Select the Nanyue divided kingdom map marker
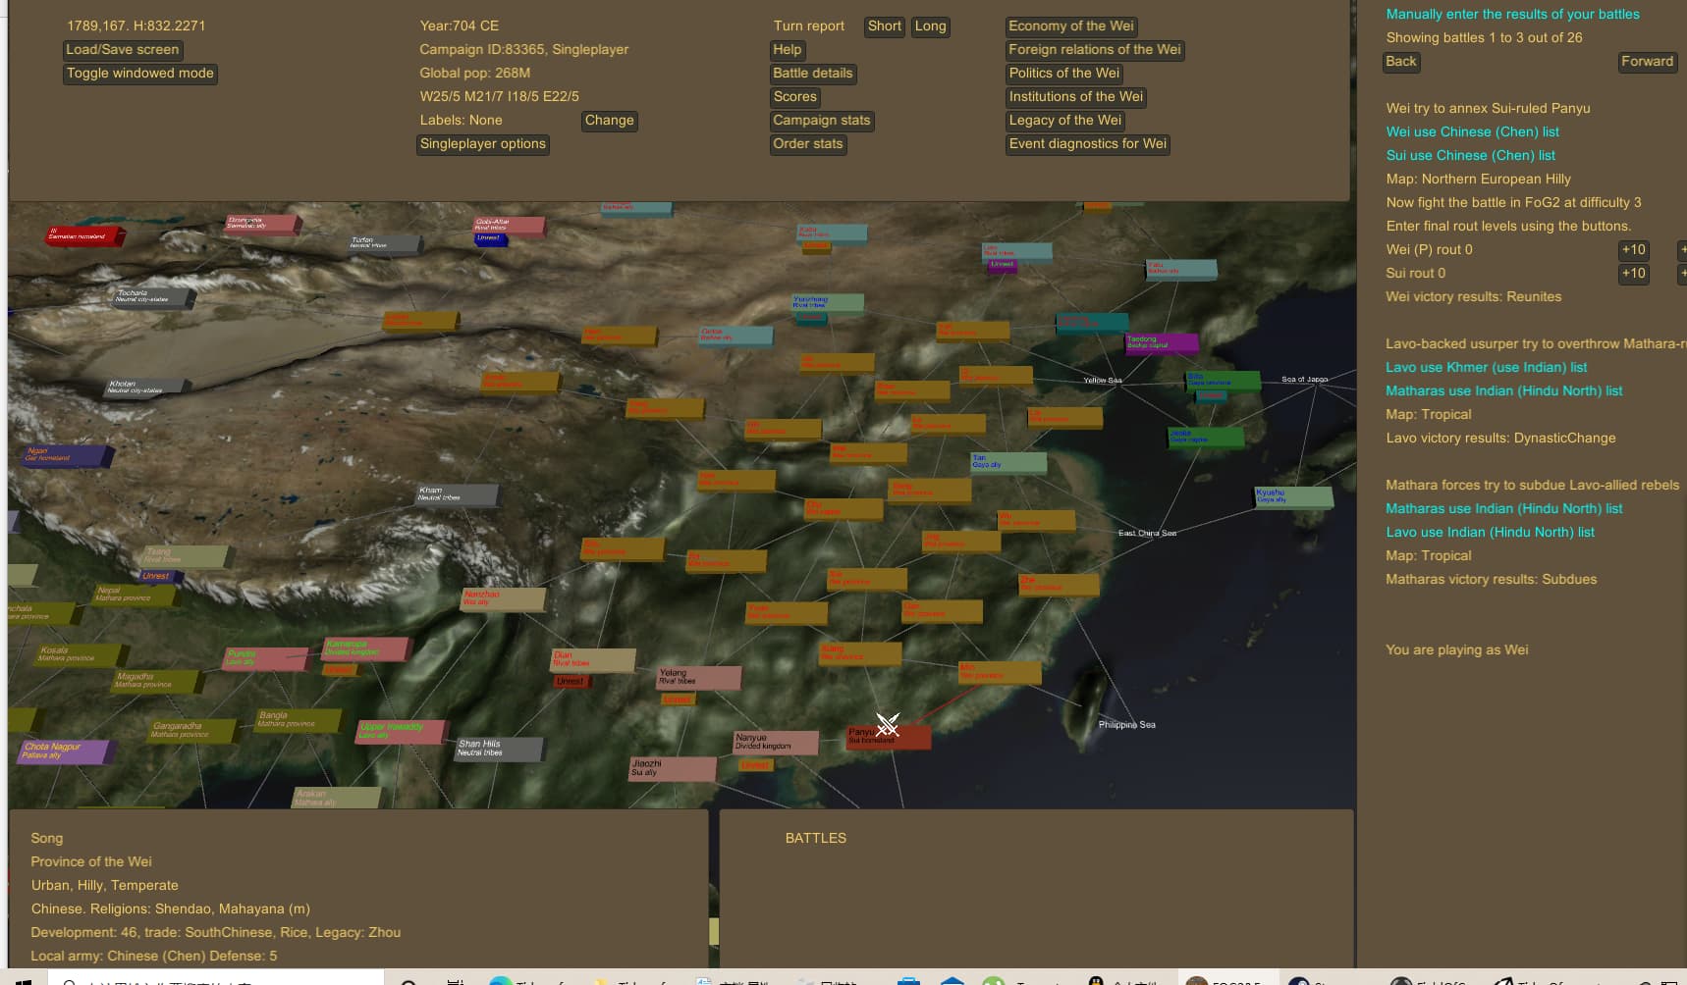1687x985 pixels. 775,743
